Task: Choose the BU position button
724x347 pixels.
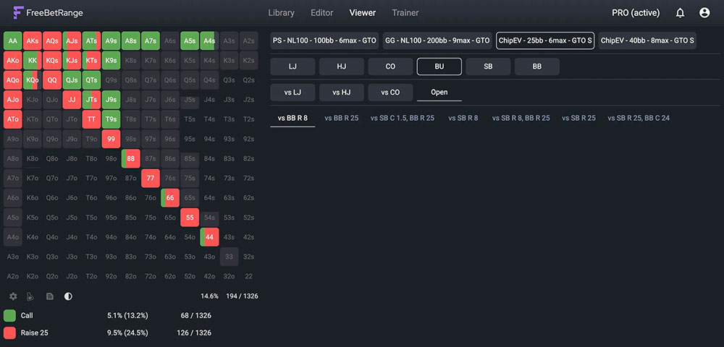Action: [x=439, y=67]
